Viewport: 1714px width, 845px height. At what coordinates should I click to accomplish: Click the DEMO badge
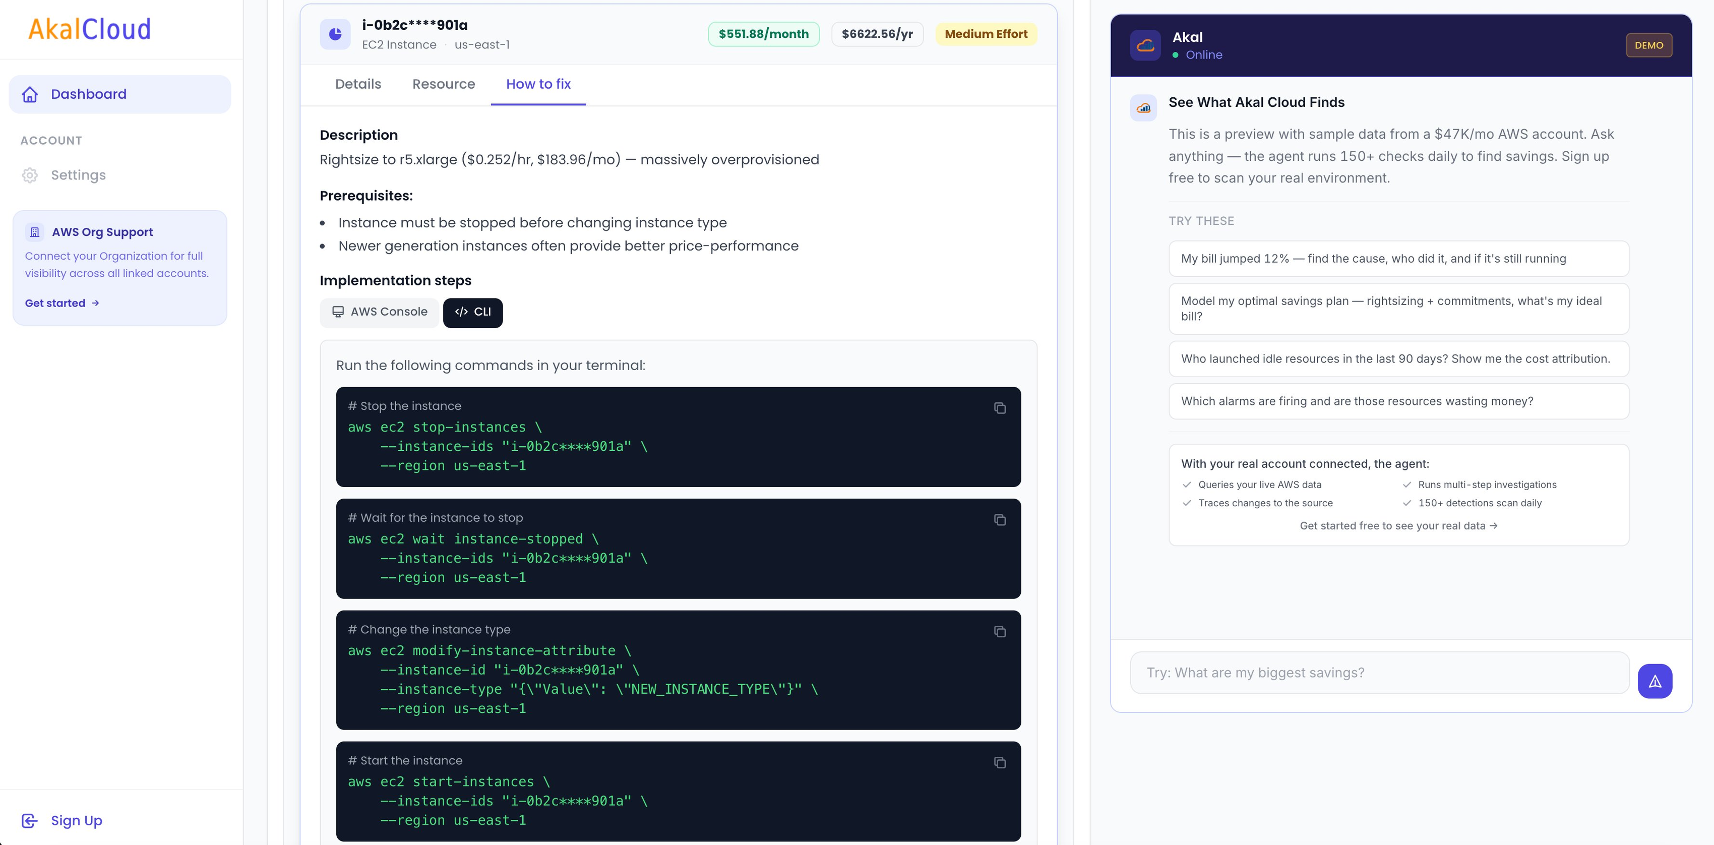[1649, 45]
